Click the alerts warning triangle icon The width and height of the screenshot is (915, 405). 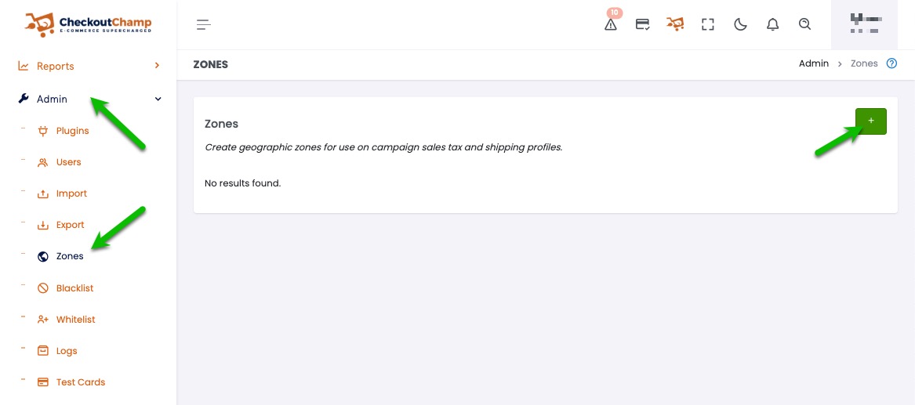coord(611,24)
